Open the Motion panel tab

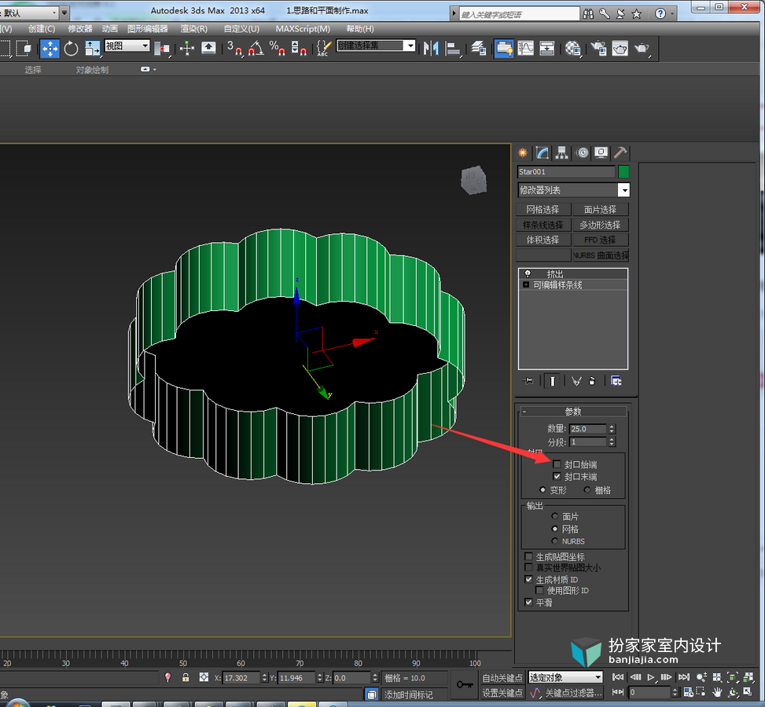pyautogui.click(x=583, y=153)
